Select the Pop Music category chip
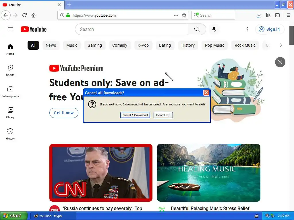The image size is (294, 220). 214,45
